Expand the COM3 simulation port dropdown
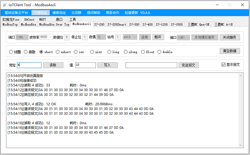Viewport: 250px width, 155px height. 184,38
